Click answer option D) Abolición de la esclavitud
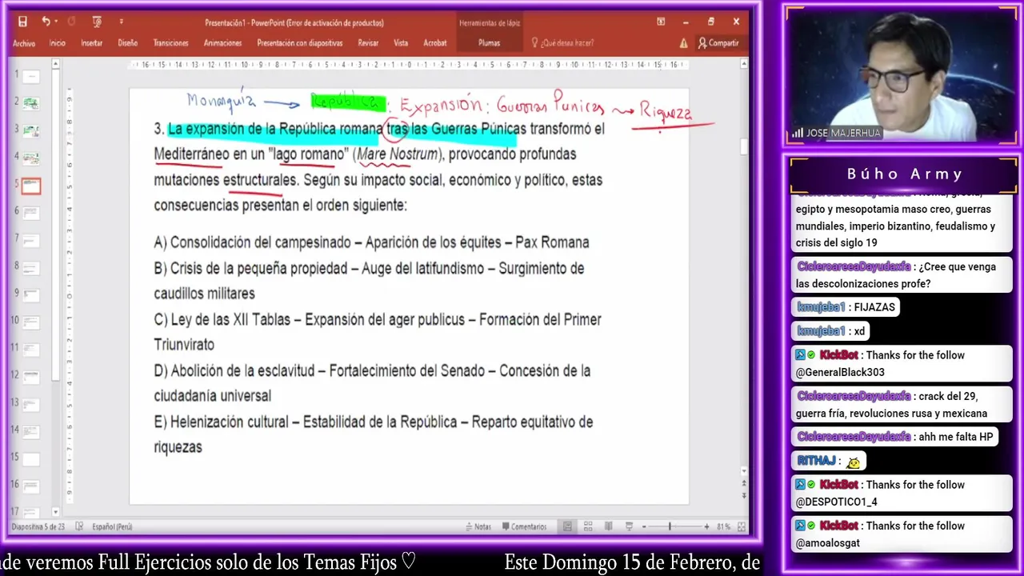The width and height of the screenshot is (1024, 576). point(372,383)
